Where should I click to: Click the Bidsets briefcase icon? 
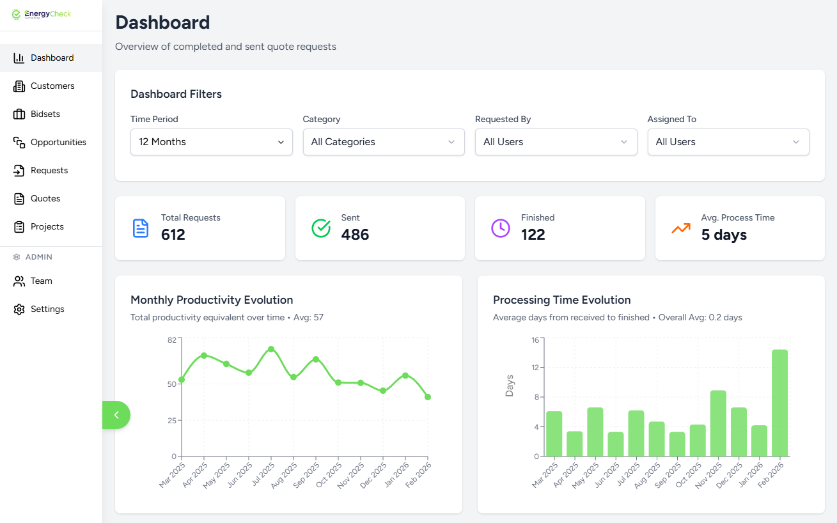[x=19, y=114]
